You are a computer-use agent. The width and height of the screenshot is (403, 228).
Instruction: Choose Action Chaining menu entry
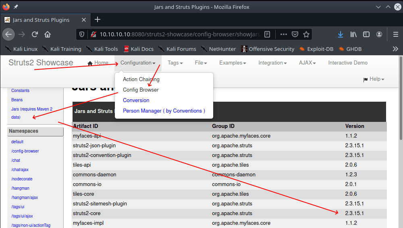pyautogui.click(x=141, y=79)
